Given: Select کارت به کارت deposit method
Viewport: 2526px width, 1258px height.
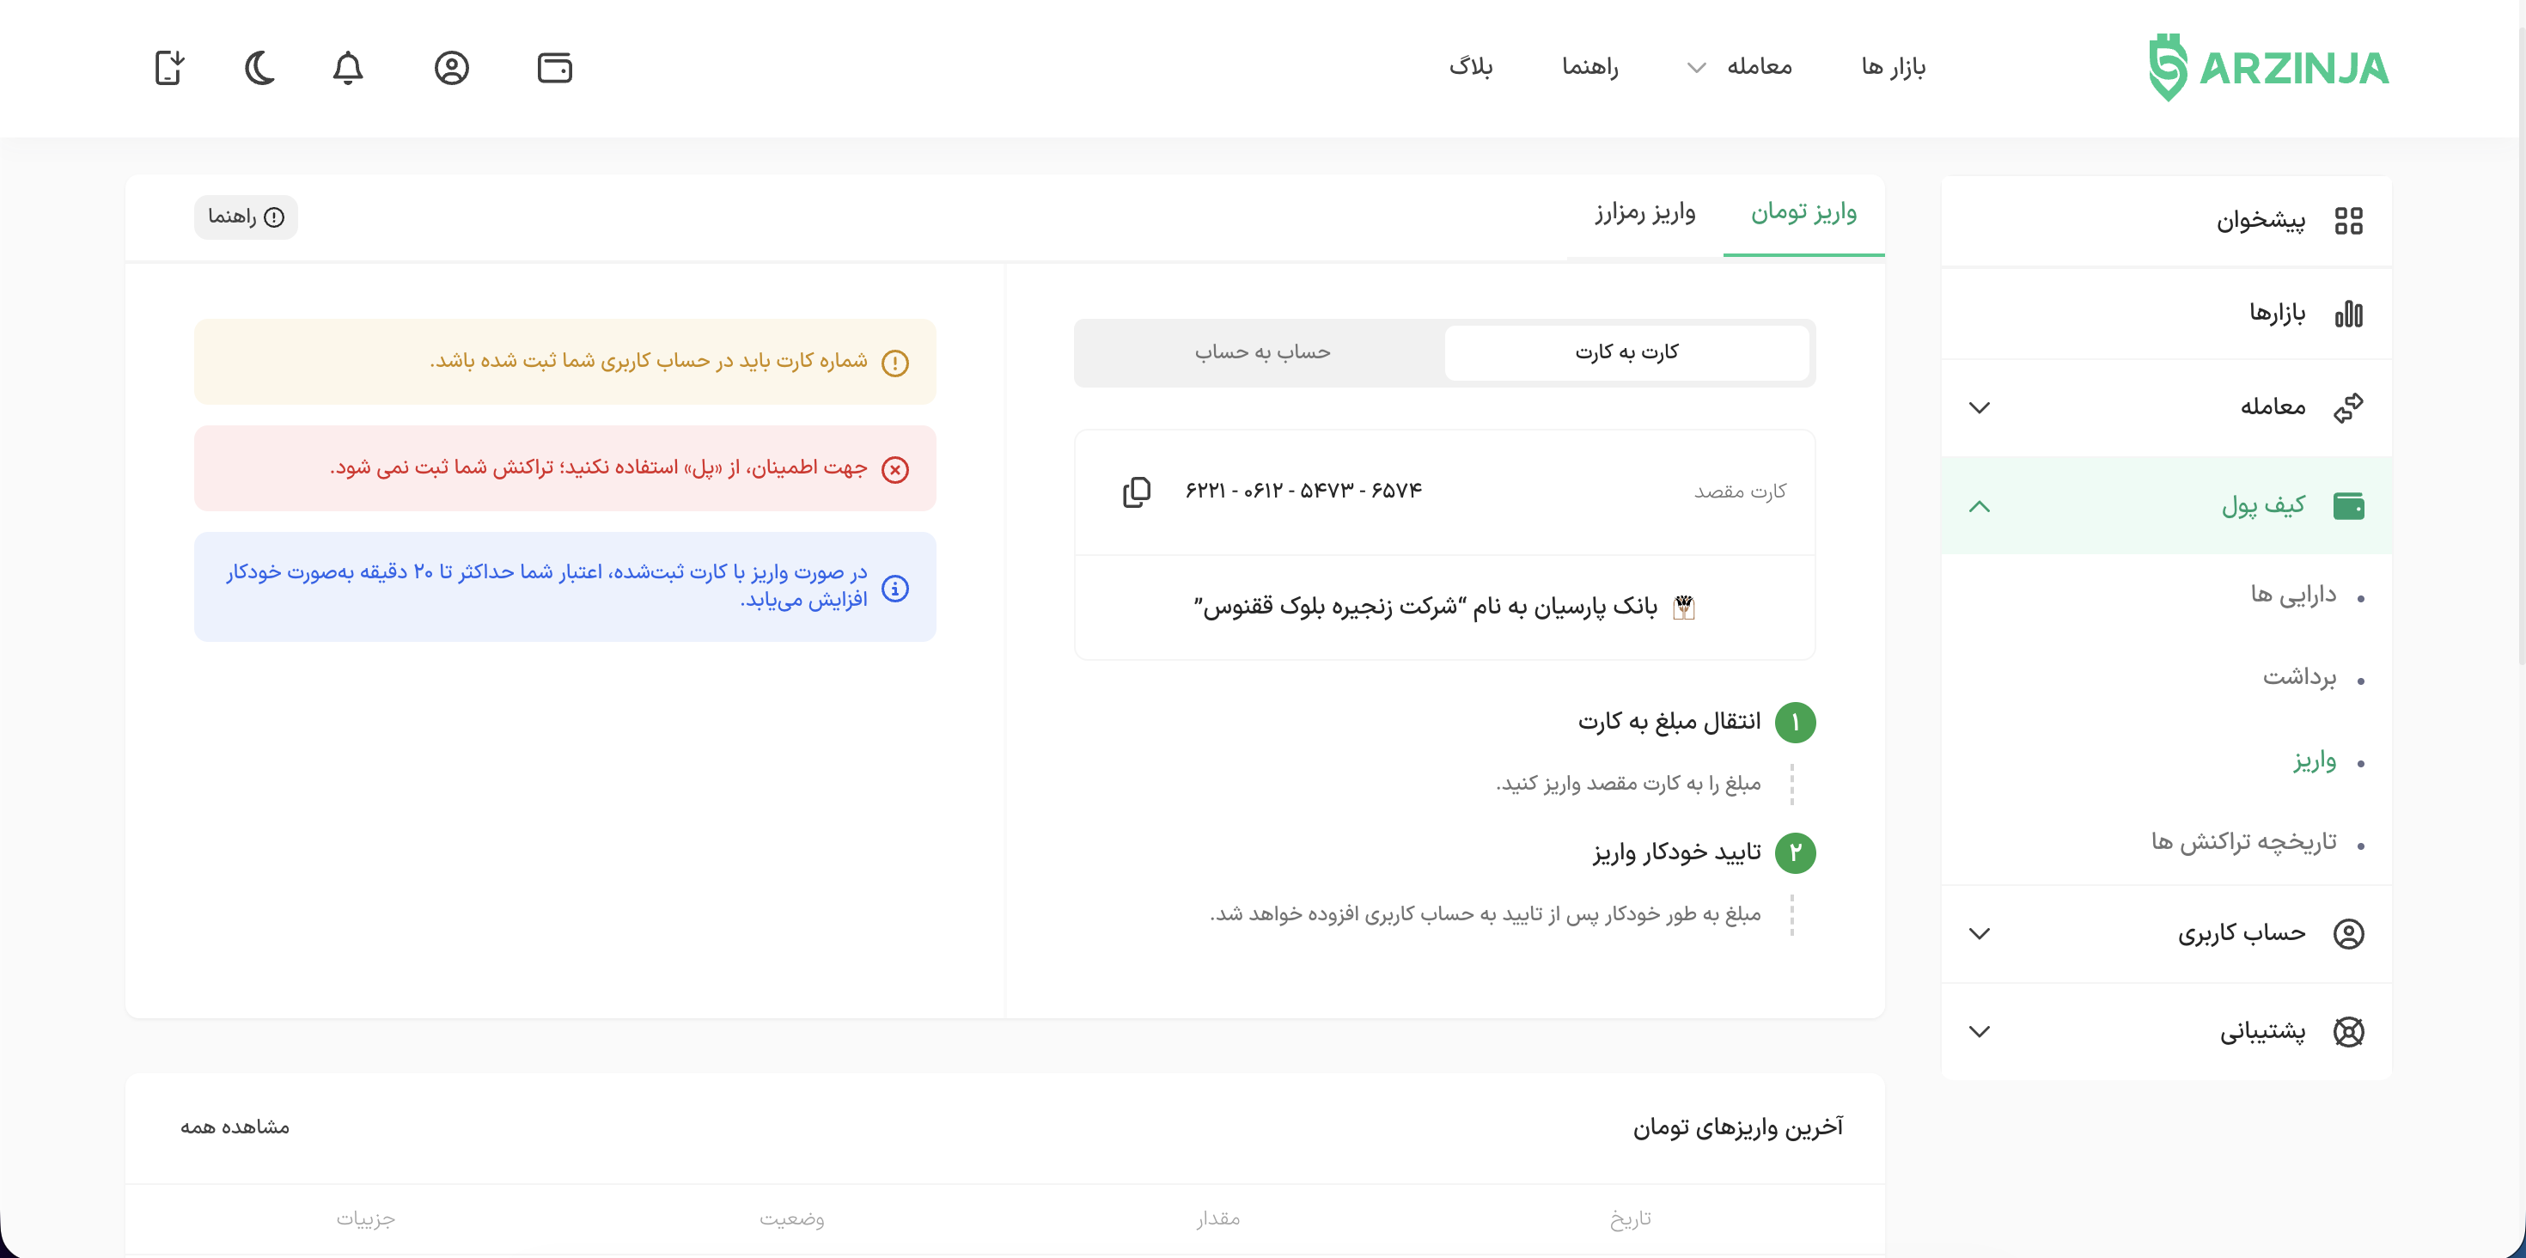Looking at the screenshot, I should point(1626,353).
